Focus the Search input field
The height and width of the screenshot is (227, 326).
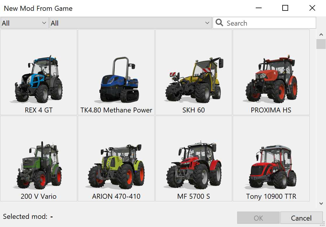click(264, 23)
